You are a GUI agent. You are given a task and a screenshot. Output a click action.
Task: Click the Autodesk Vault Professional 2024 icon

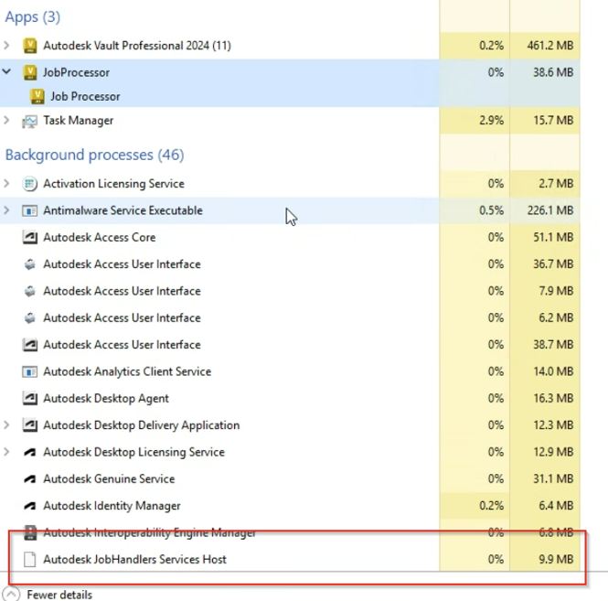point(30,46)
